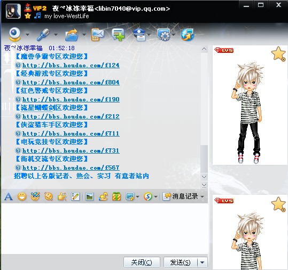This screenshot has height=270, width=288.
Task: Start a voice call with microphone icon
Action: [43, 35]
